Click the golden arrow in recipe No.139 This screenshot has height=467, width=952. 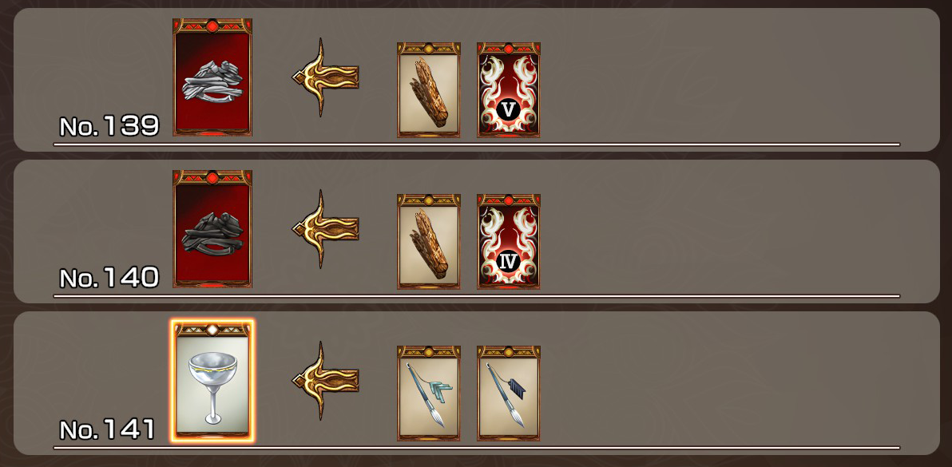pos(325,77)
